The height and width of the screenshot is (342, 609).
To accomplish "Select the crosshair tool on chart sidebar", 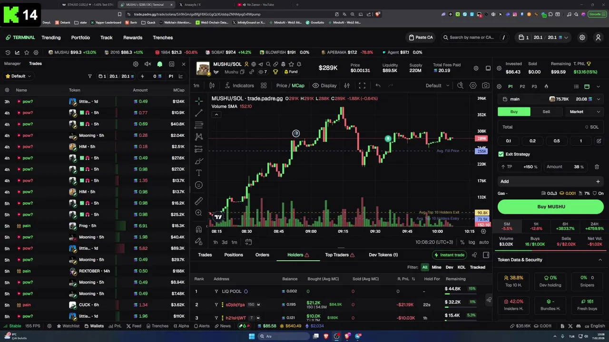I will (199, 101).
